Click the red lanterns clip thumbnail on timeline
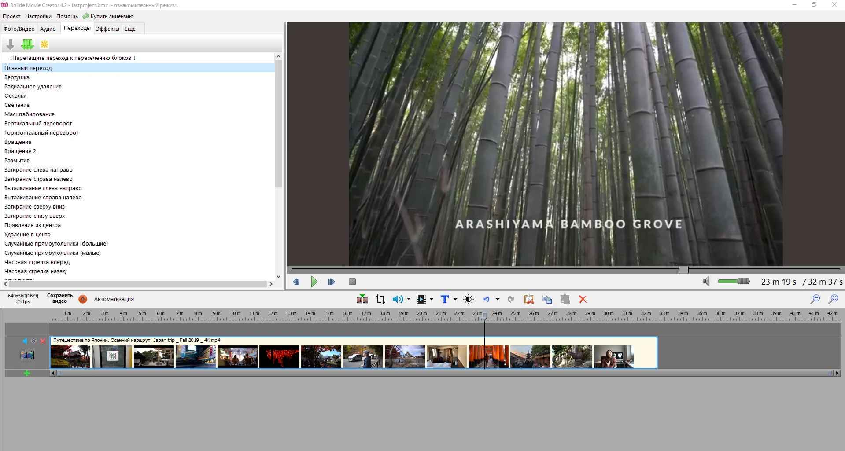 point(279,356)
